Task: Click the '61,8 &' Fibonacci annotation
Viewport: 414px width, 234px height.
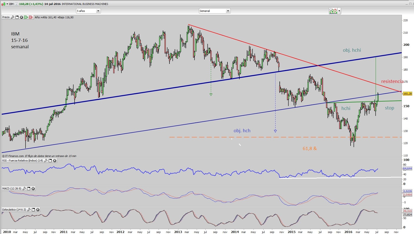Action: coord(310,148)
